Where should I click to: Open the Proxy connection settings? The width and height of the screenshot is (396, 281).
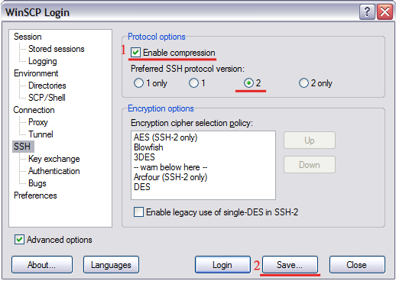pyautogui.click(x=38, y=122)
